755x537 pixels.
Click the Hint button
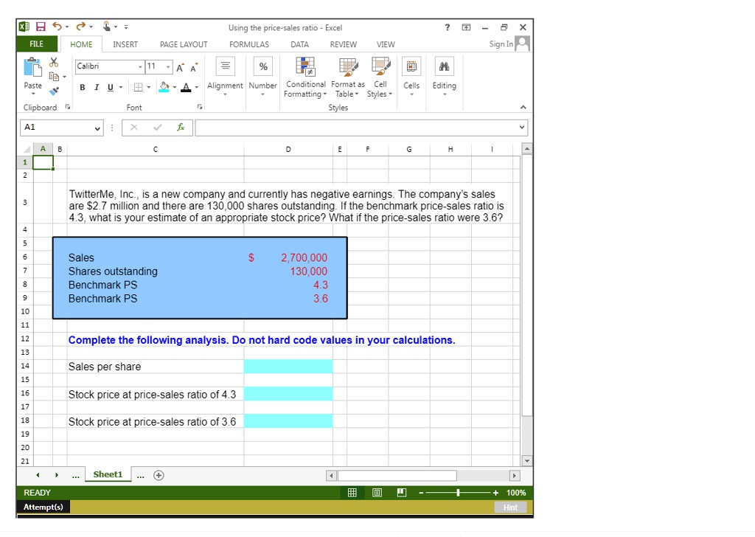point(512,507)
